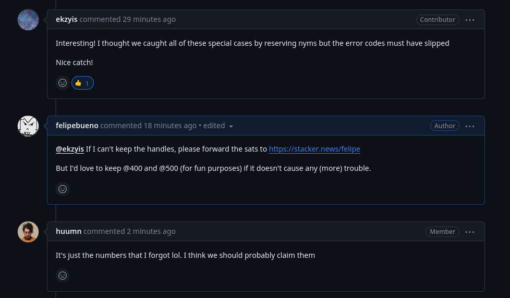Open huumn comment options ellipsis menu
The height and width of the screenshot is (298, 510).
tap(470, 232)
